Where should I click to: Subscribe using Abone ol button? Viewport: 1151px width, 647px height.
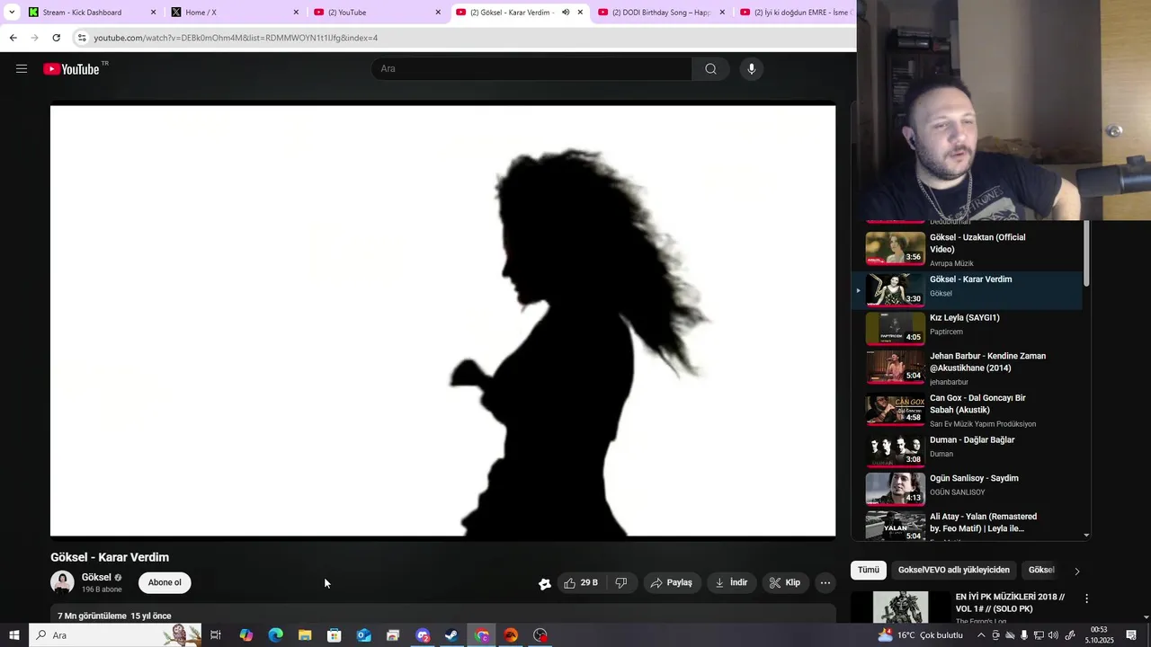click(165, 582)
